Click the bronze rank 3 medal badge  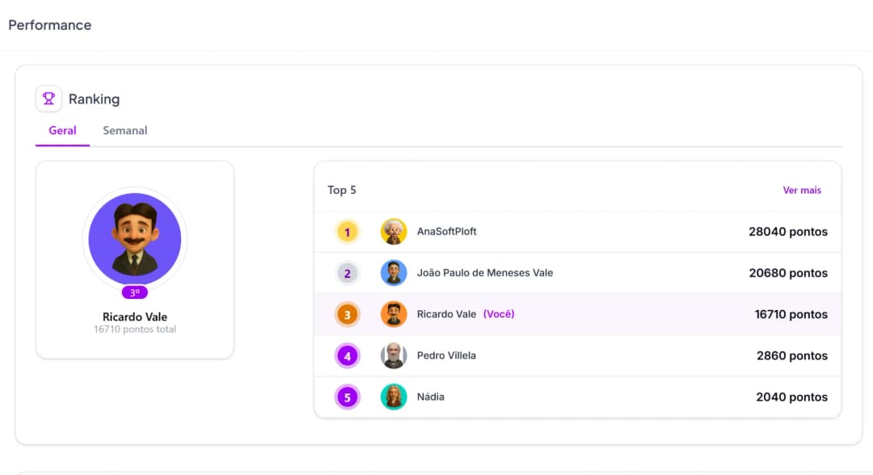(347, 314)
